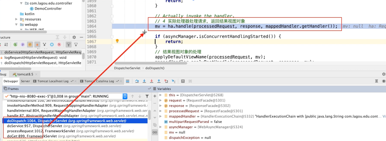This screenshot has width=386, height=141.
Task: Expand the 'response' variable node
Action: pyautogui.click(x=161, y=106)
